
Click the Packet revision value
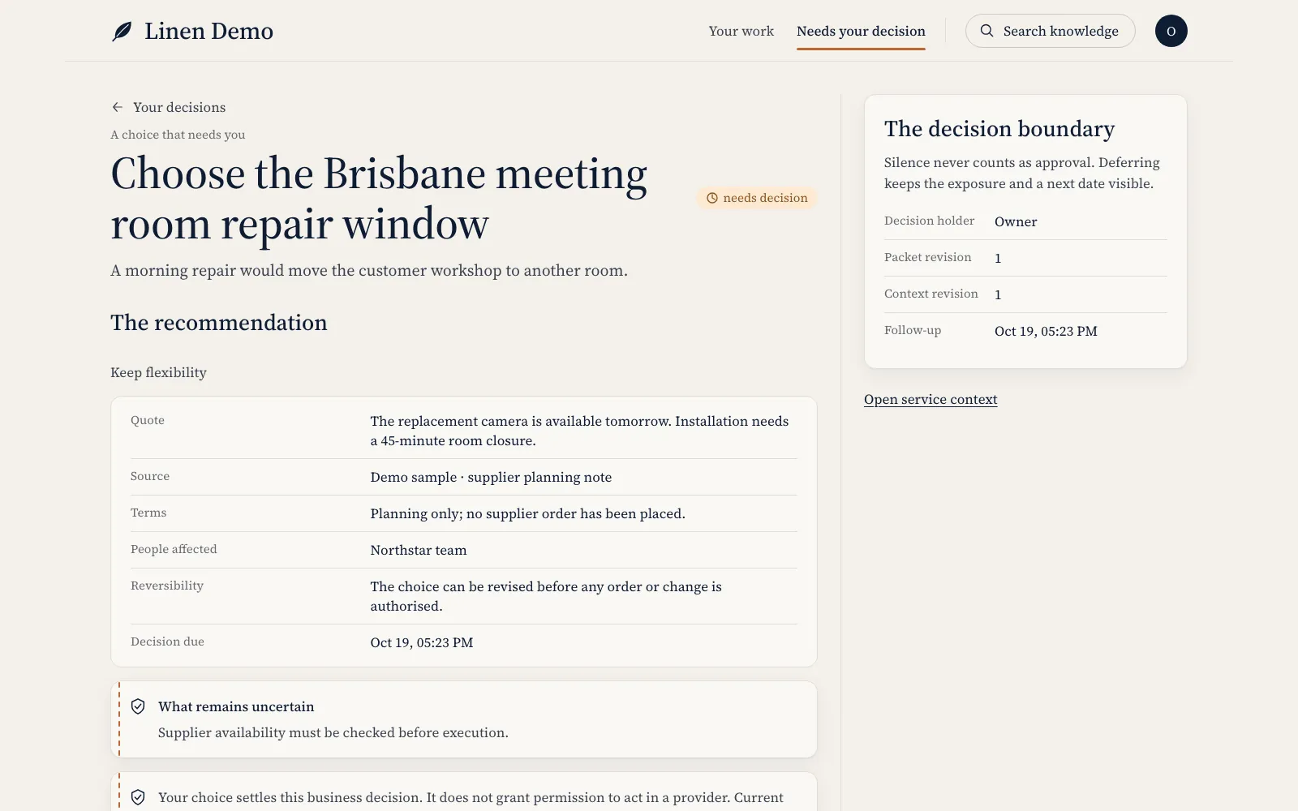click(998, 258)
